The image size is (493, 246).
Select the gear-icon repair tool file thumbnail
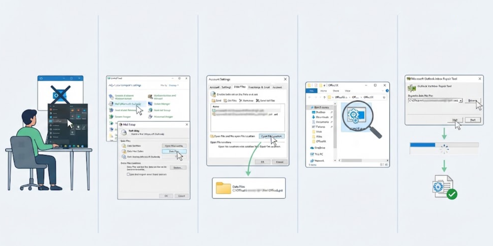coord(356,117)
